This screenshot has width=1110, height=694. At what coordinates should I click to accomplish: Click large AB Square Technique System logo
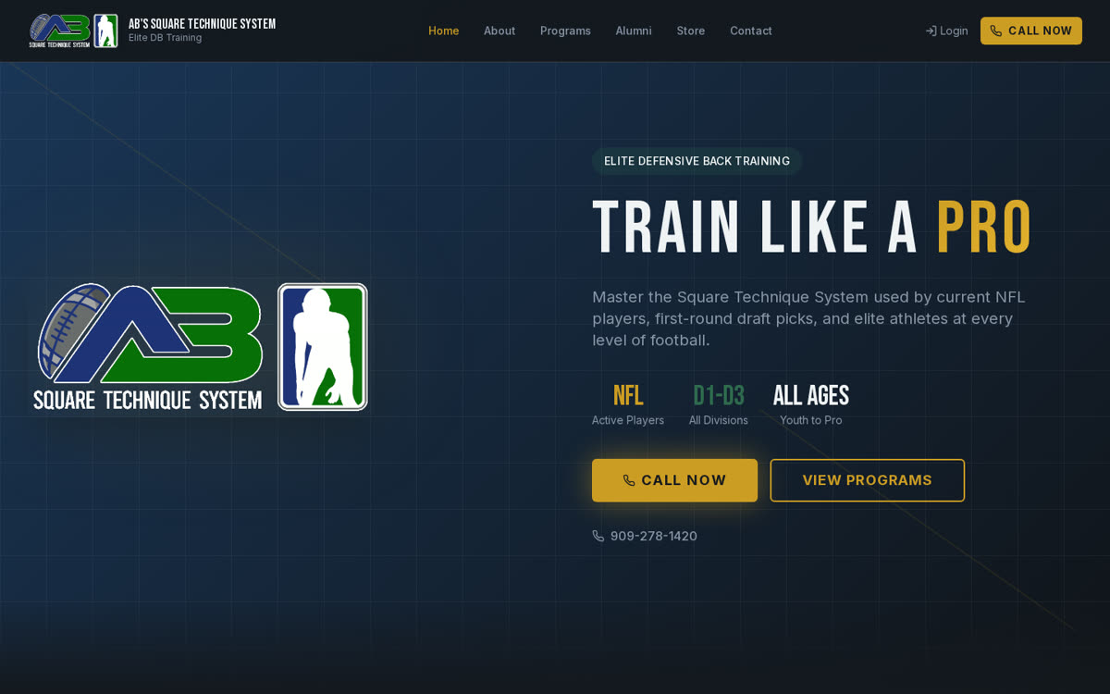150,347
